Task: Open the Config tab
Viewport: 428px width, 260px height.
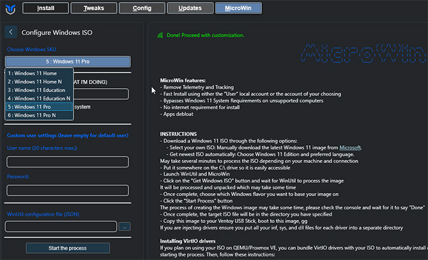Action: pyautogui.click(x=142, y=8)
